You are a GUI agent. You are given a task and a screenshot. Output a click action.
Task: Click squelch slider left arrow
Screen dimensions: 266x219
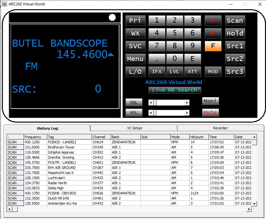(151, 102)
